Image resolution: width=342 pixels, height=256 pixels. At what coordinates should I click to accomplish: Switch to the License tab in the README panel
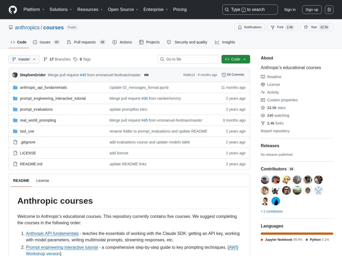pyautogui.click(x=42, y=181)
